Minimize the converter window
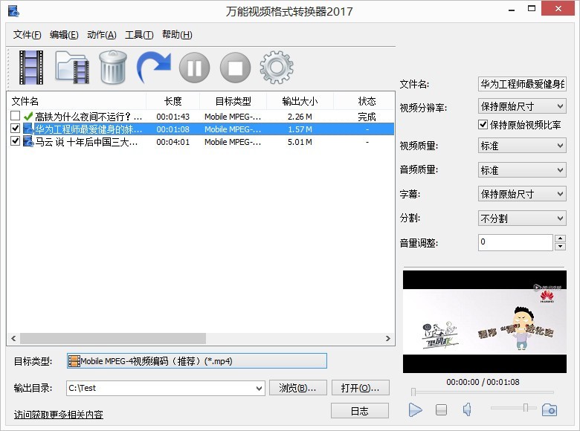 click(512, 9)
